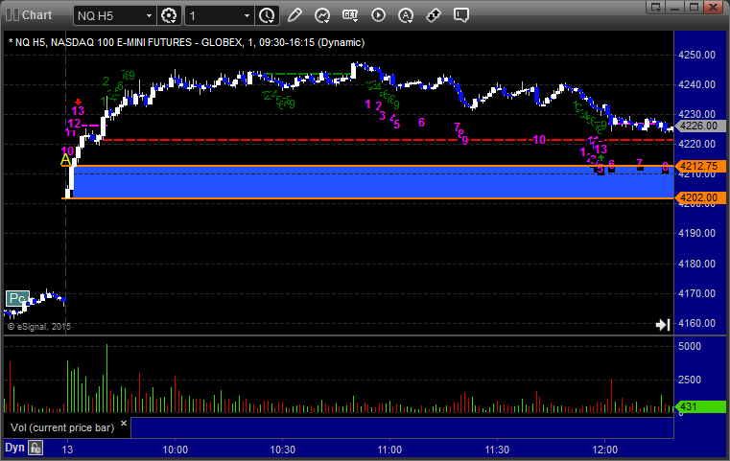Click the current price 4226.00 label
Image resolution: width=730 pixels, height=461 pixels.
pyautogui.click(x=699, y=126)
